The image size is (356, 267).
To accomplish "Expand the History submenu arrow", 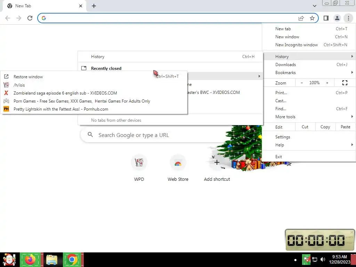I will coord(352,56).
